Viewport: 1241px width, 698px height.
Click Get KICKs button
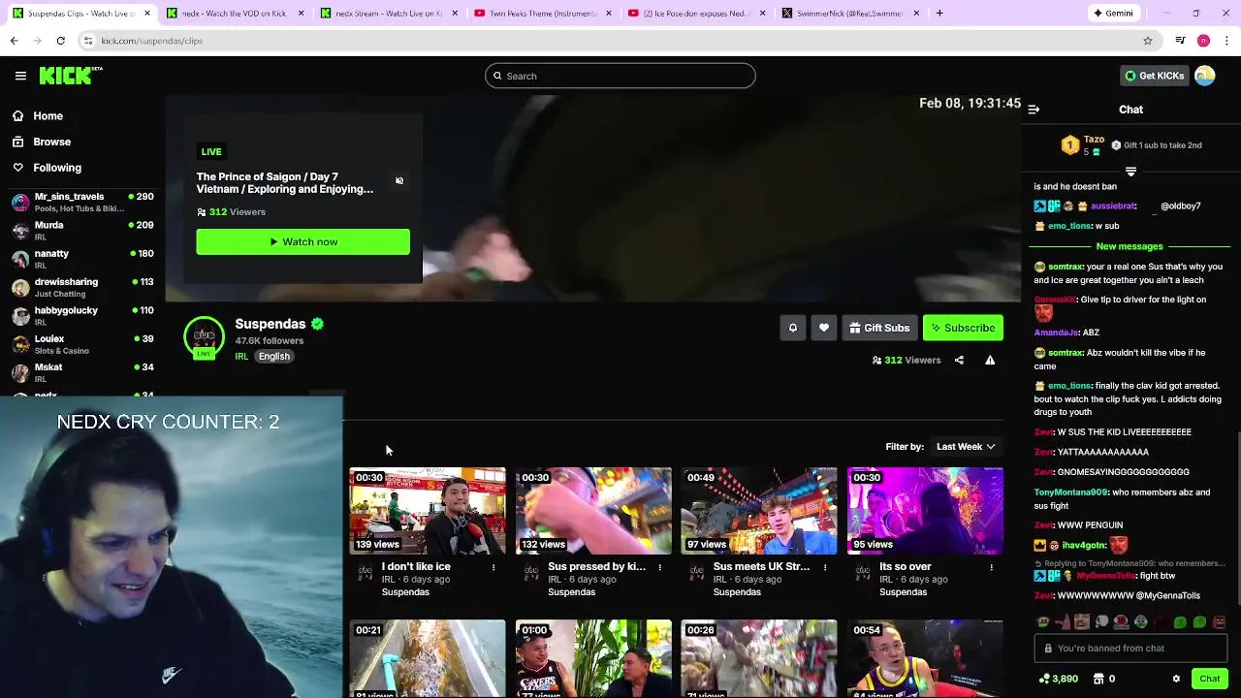pyautogui.click(x=1154, y=76)
